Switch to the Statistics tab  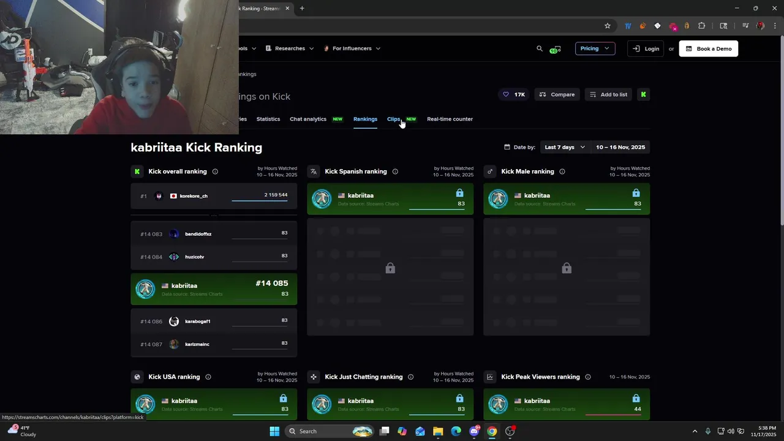[268, 119]
